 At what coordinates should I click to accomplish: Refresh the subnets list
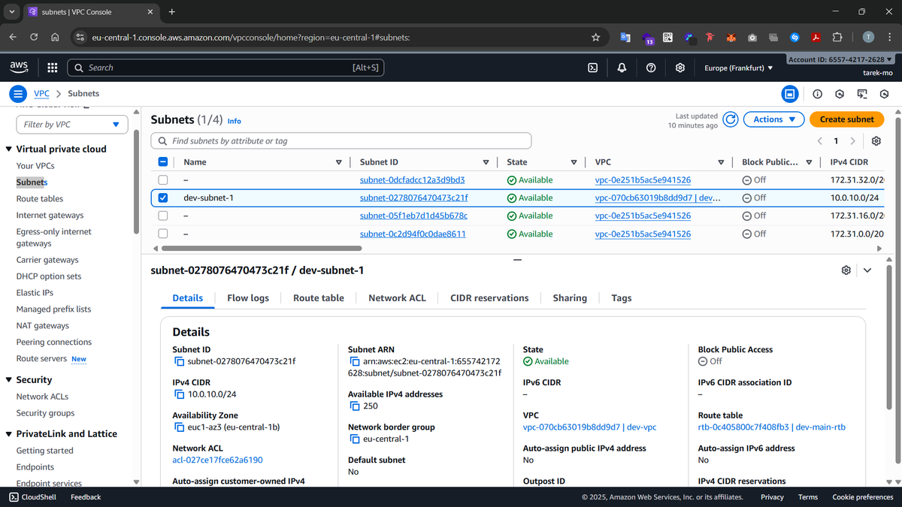(x=730, y=119)
